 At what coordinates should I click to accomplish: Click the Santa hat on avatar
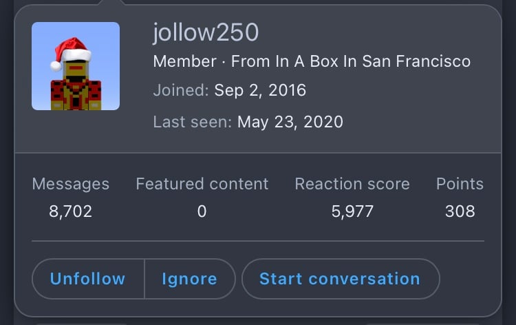click(x=70, y=54)
